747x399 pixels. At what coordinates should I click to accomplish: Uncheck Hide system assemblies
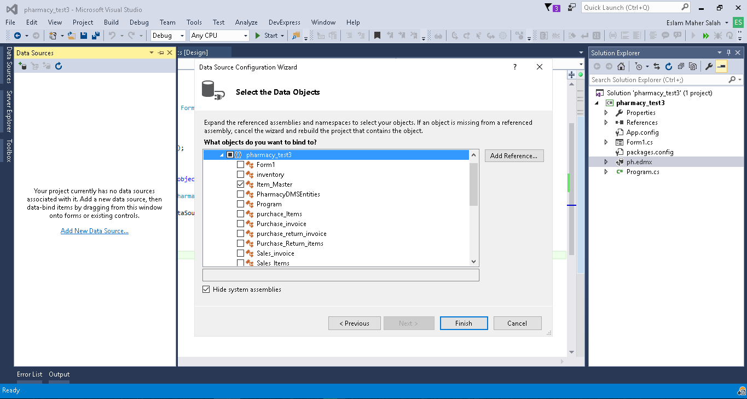click(x=206, y=290)
